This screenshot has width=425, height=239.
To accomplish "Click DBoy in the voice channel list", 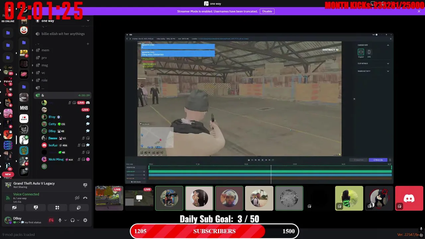I will (52, 131).
